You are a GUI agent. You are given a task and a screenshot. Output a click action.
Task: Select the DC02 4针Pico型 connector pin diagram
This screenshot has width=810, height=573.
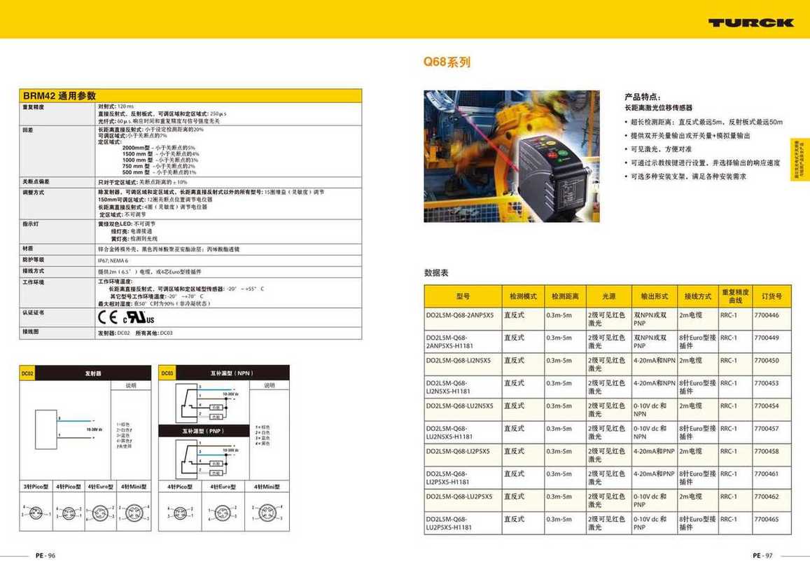click(69, 513)
